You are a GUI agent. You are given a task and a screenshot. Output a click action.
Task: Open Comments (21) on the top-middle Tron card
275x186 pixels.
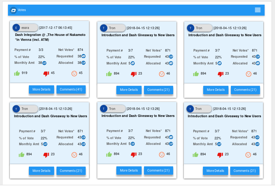point(159,90)
